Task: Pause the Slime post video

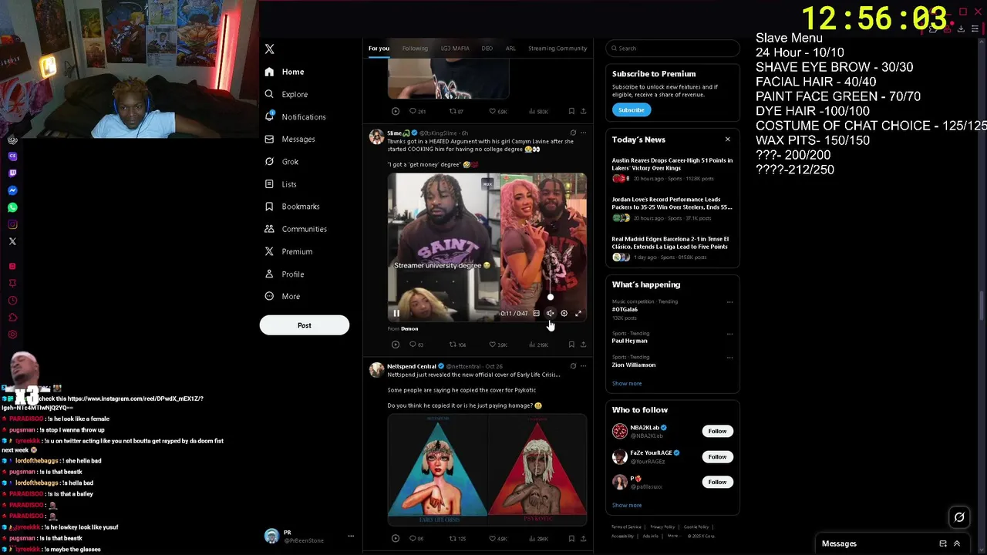Action: (x=396, y=313)
